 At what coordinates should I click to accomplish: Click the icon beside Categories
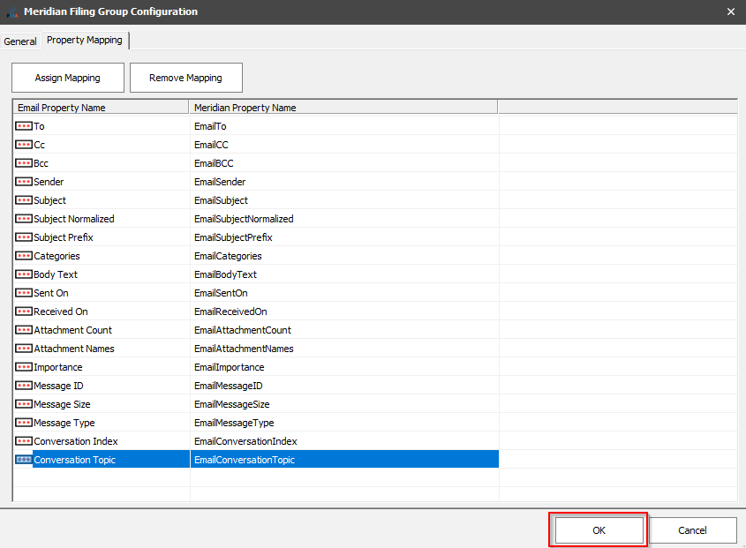(23, 256)
